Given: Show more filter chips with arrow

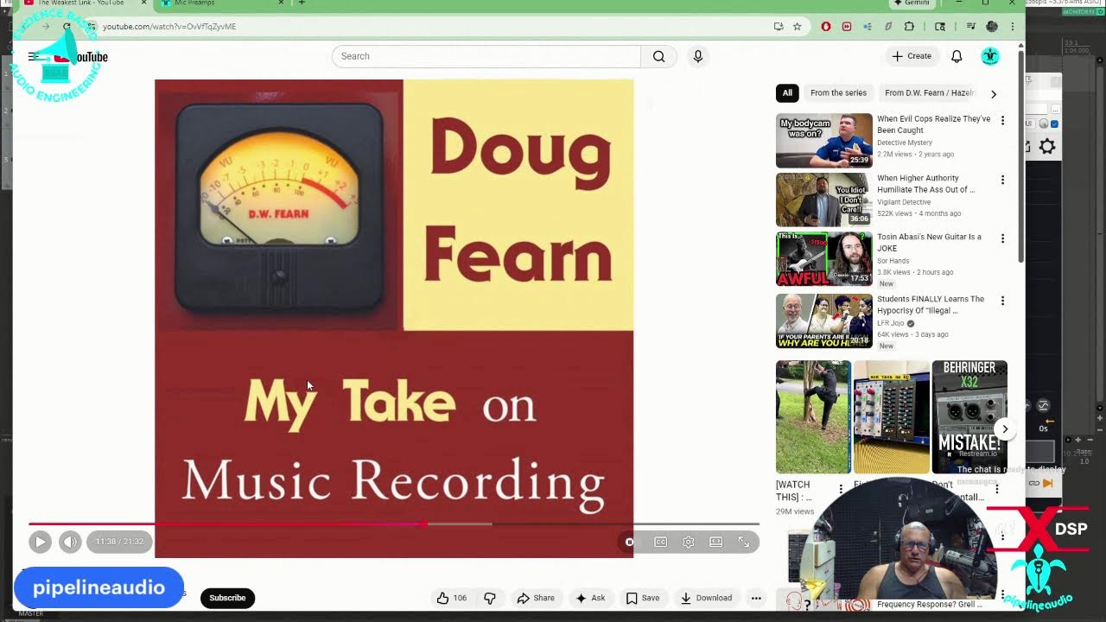Looking at the screenshot, I should point(994,94).
